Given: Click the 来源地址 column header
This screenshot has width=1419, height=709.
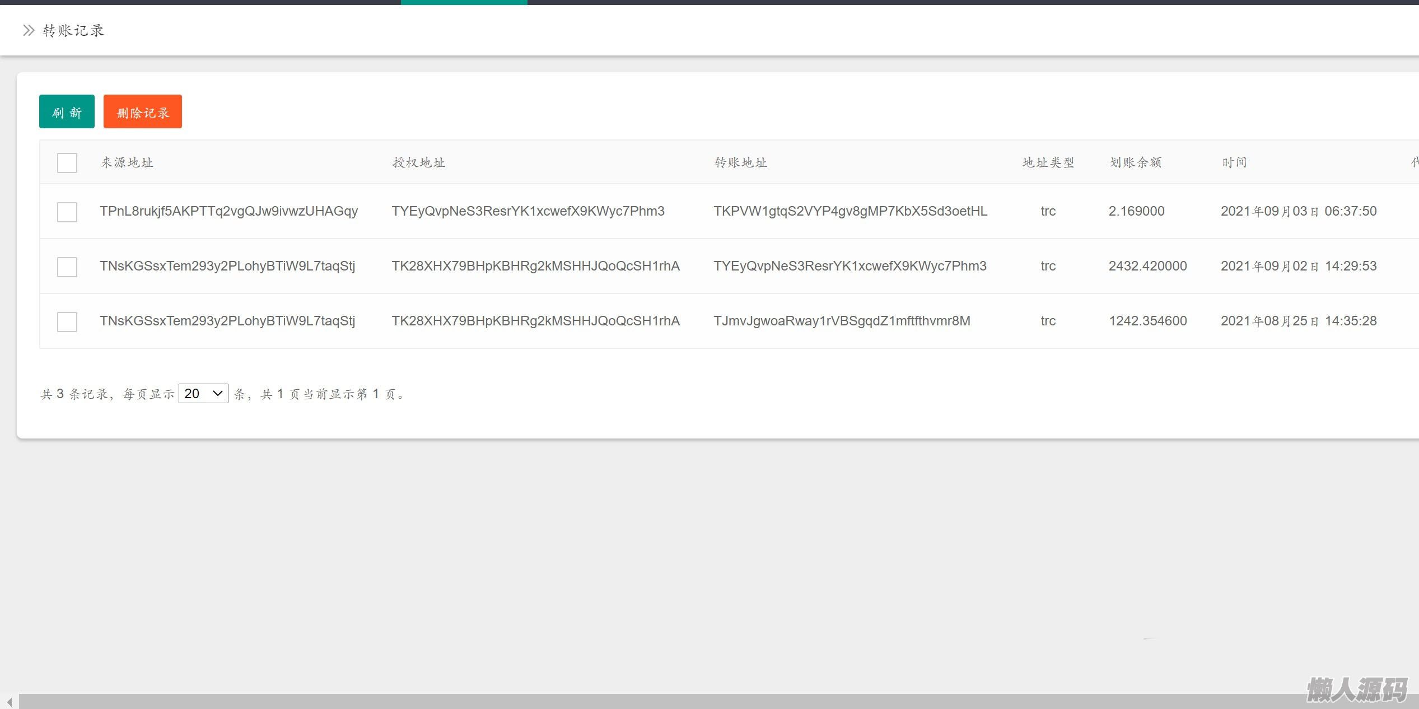Looking at the screenshot, I should click(x=127, y=163).
